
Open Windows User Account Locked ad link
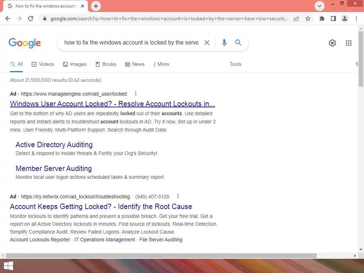click(x=112, y=104)
